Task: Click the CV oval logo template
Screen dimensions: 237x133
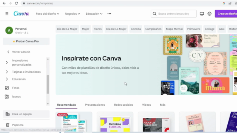Action: [197, 55]
